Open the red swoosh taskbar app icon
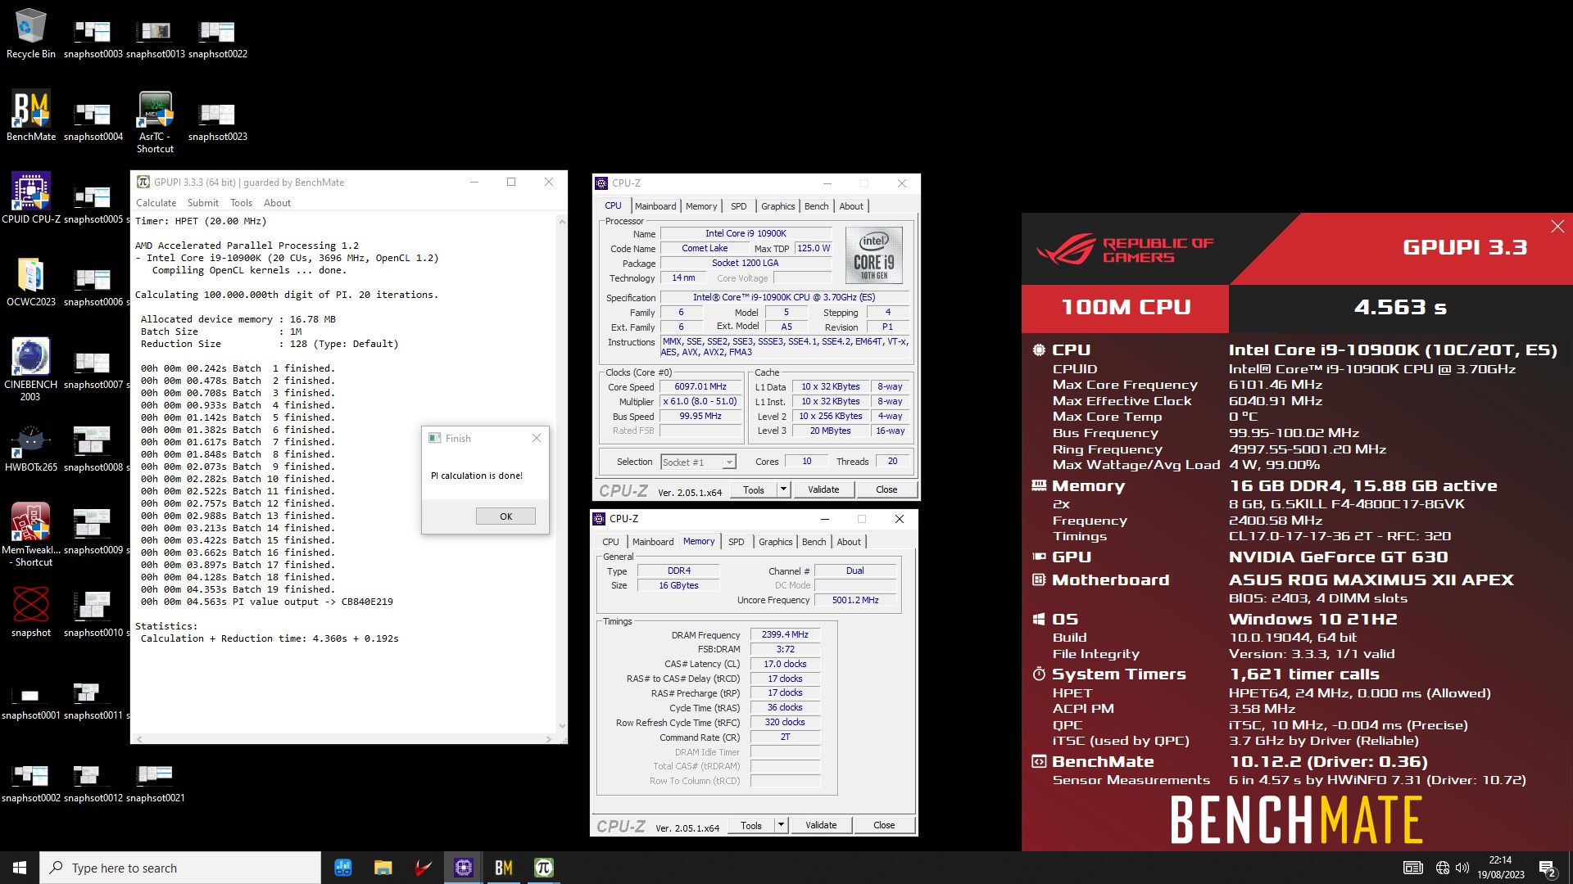1573x884 pixels. pos(423,868)
